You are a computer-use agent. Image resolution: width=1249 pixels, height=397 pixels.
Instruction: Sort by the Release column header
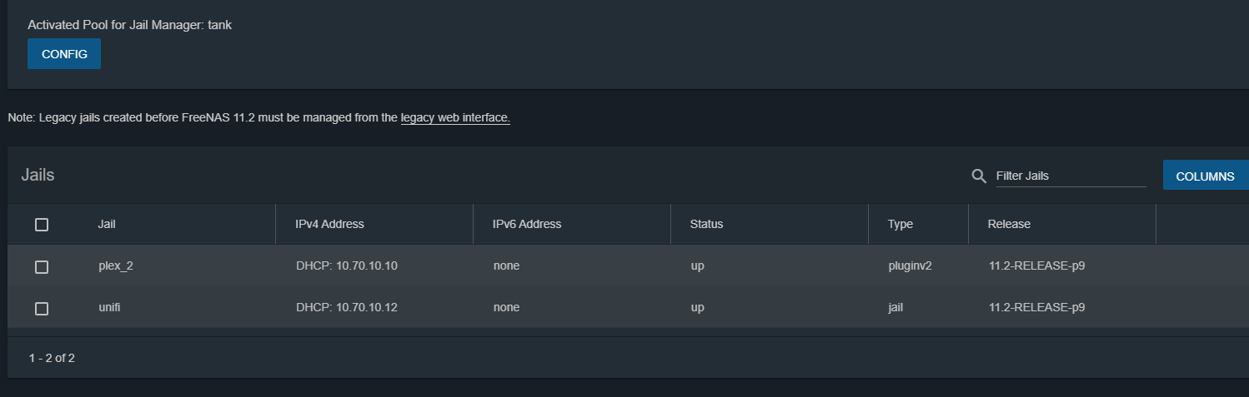pyautogui.click(x=1009, y=224)
